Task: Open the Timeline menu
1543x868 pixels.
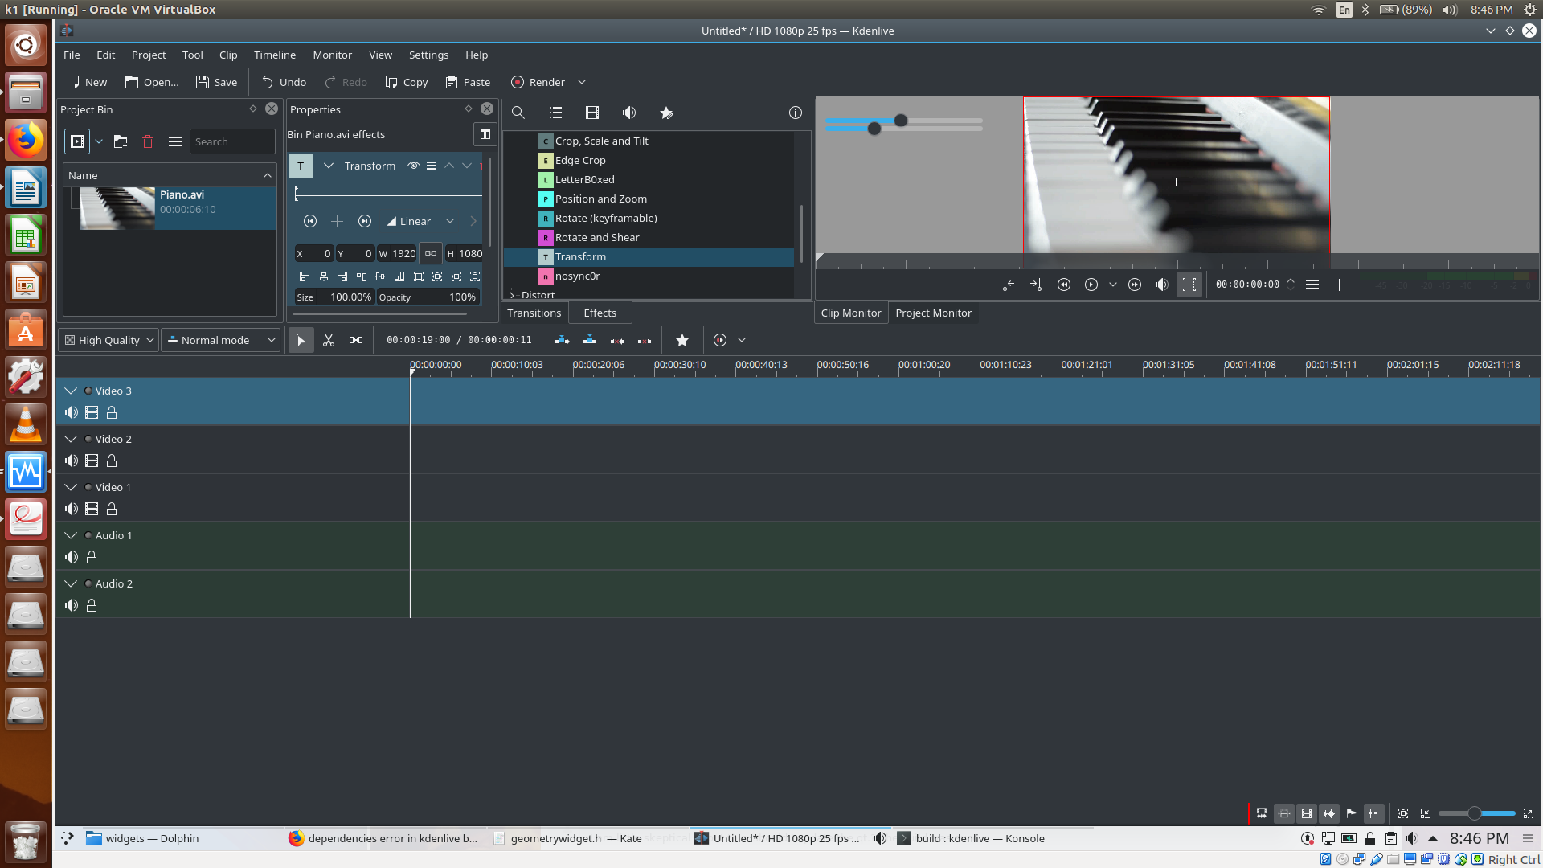Action: (274, 55)
